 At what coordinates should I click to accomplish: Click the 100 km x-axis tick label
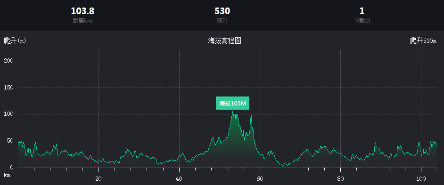tap(421, 178)
